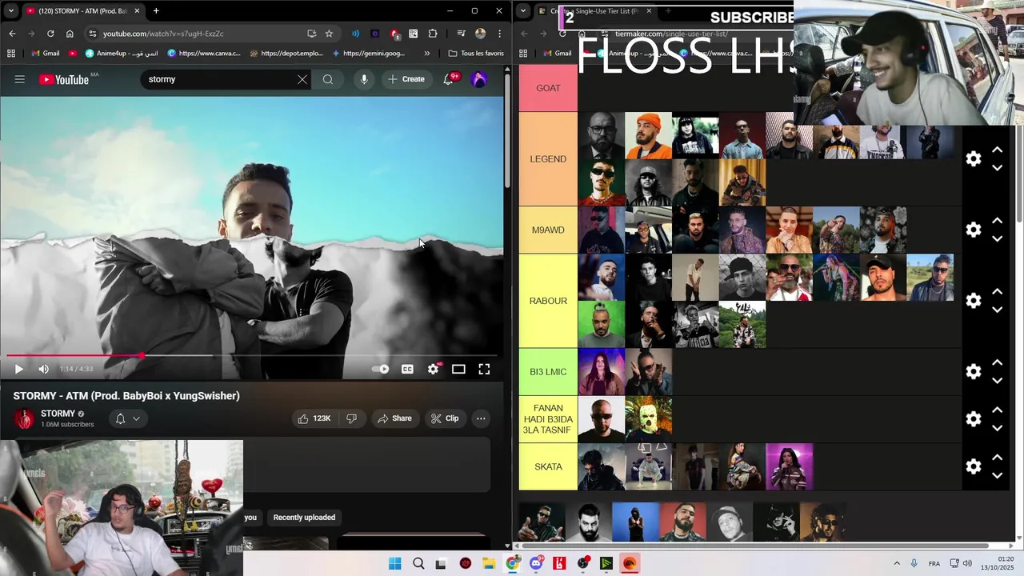Select the Recently uploaded filter chip

(x=304, y=518)
